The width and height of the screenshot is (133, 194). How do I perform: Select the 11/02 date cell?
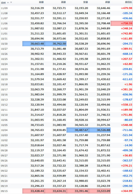pyautogui.click(x=4, y=28)
